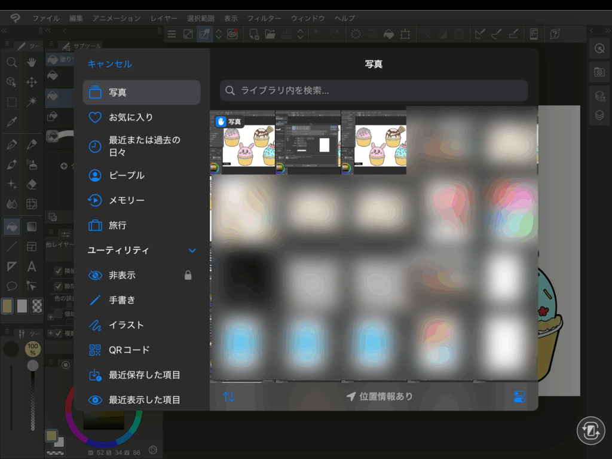612x459 pixels.
Task: Toggle photo picker view options switch icon
Action: pos(519,396)
